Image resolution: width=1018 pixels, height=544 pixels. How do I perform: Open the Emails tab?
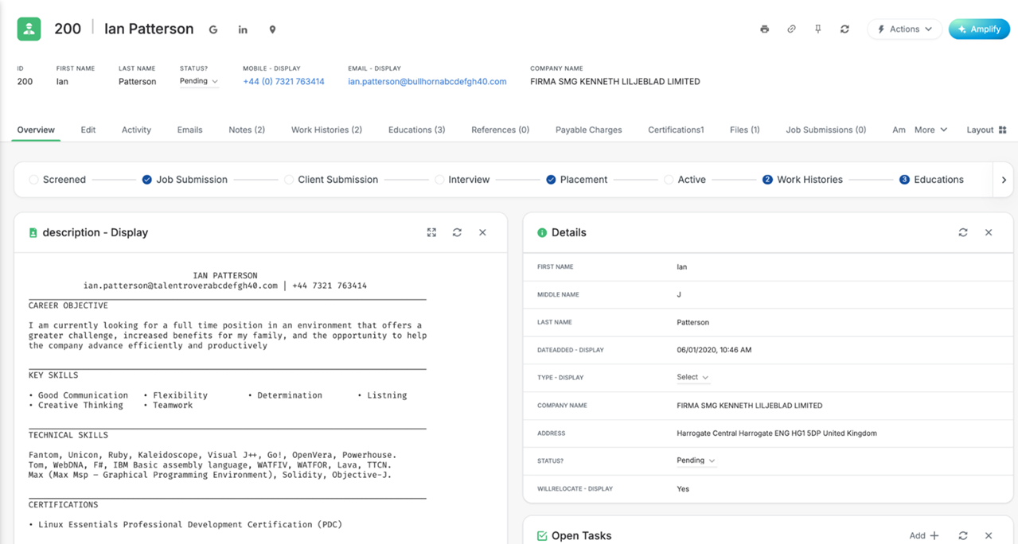189,130
